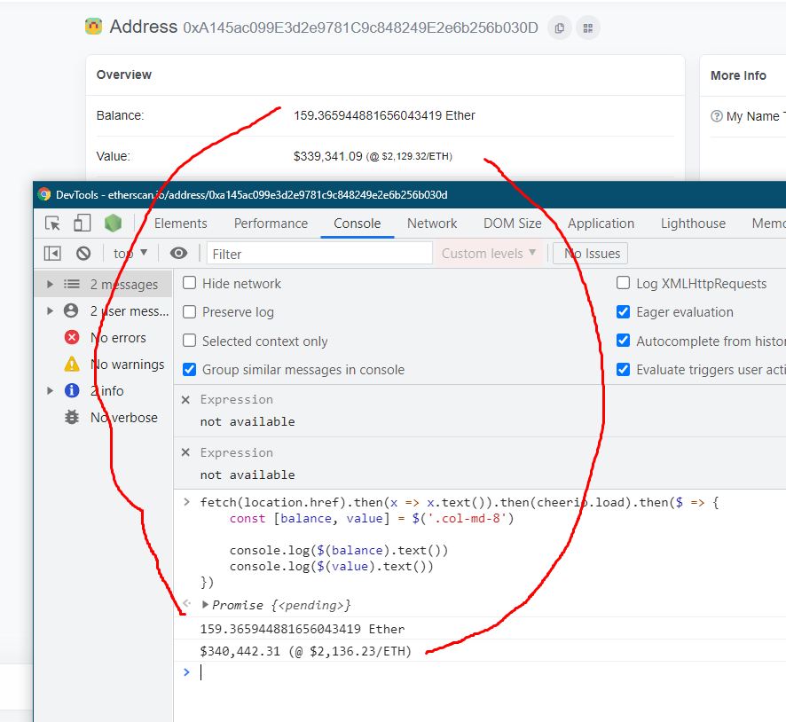Click the No Issues button
This screenshot has width=786, height=722.
point(591,254)
